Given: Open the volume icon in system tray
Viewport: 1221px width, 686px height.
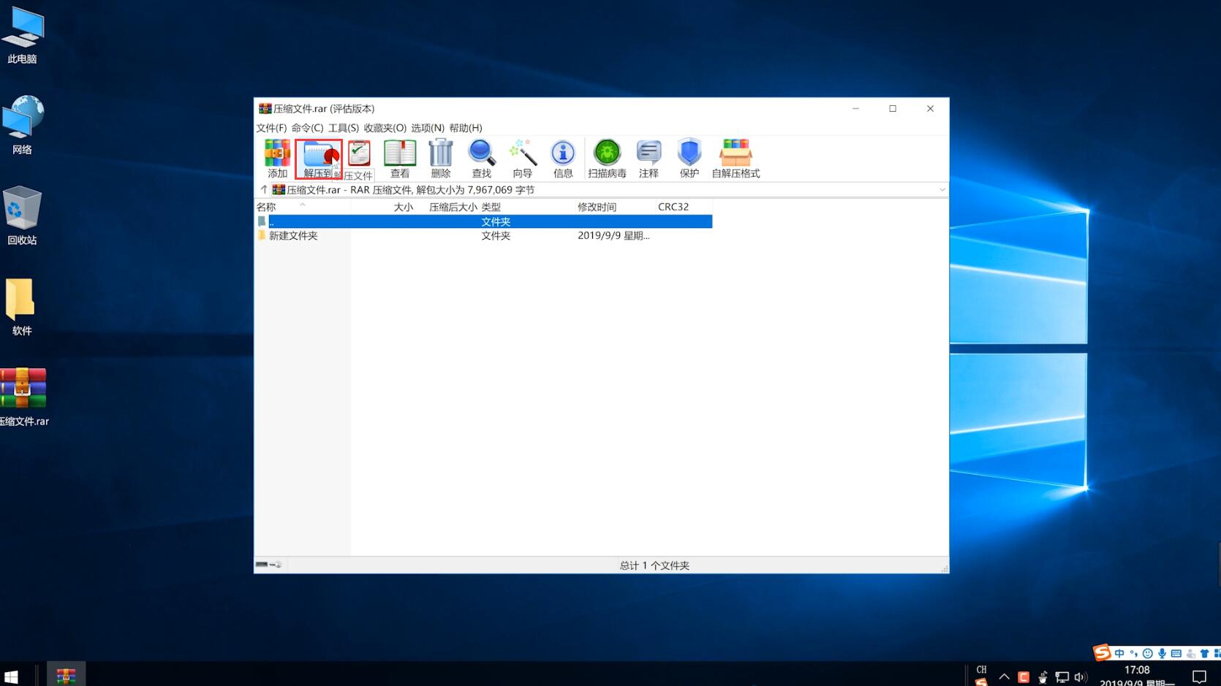Looking at the screenshot, I should point(1081,677).
